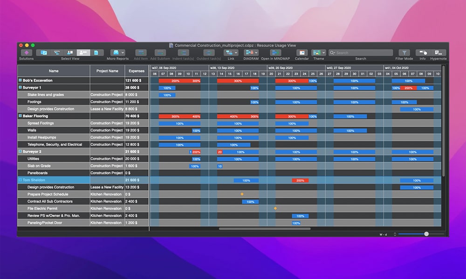This screenshot has width=466, height=279.
Task: Open the DIAGRAM dropdown
Action: [251, 53]
